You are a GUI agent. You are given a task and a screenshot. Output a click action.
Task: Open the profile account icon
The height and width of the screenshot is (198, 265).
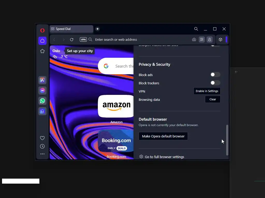click(210, 39)
